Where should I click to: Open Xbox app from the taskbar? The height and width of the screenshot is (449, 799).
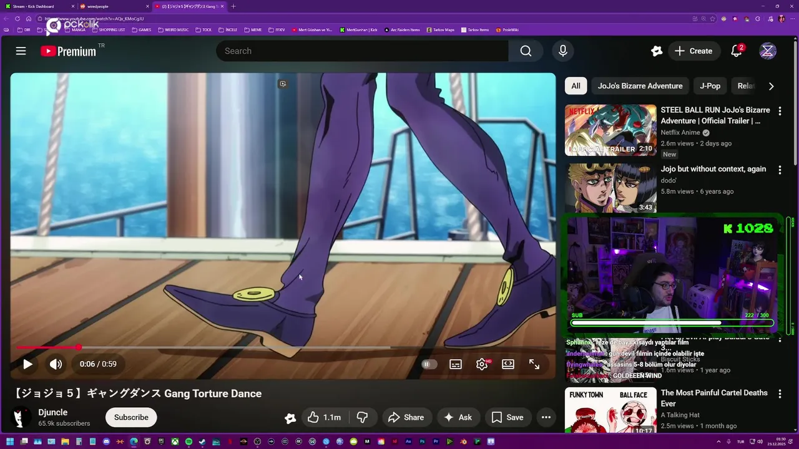[x=175, y=442]
